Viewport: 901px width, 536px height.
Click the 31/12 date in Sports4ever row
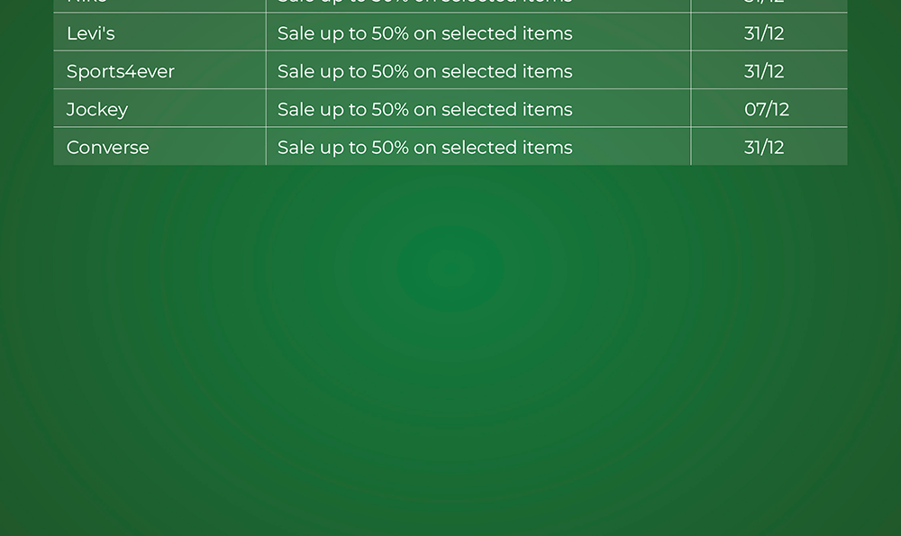(x=764, y=71)
